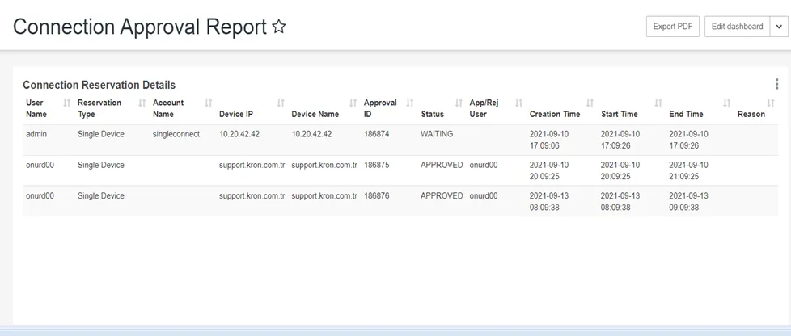Click APPROVED status in row 186876
This screenshot has height=336, width=791.
(442, 195)
